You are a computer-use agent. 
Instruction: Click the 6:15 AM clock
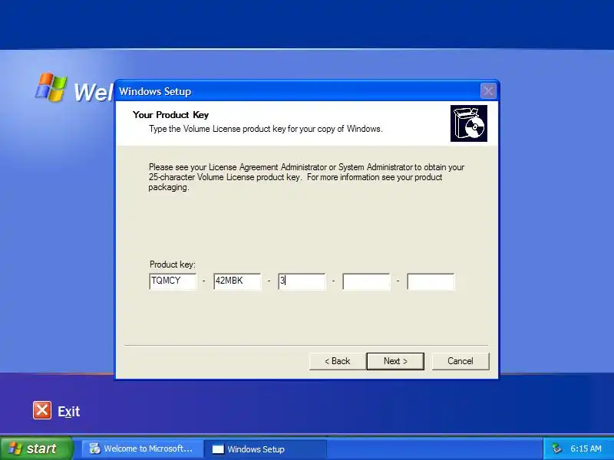click(x=586, y=449)
